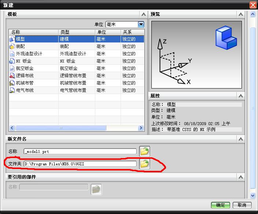Click the 电气布线 template icon
Screen dimensions: 258x214
coord(12,90)
